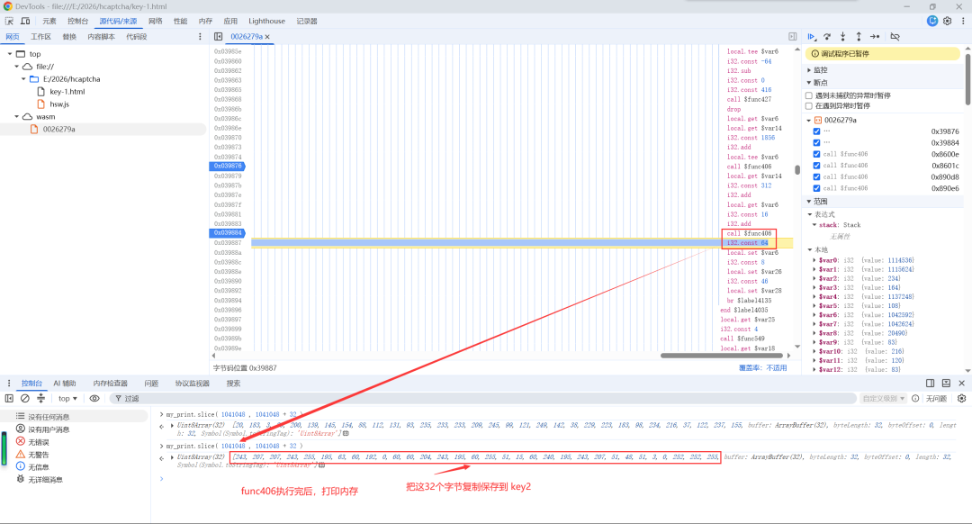Toggle the debugger sidebar icon beside the editor

tap(792, 37)
